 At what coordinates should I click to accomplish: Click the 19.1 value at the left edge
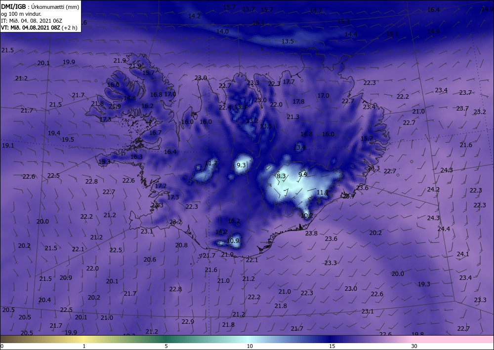coord(8,146)
